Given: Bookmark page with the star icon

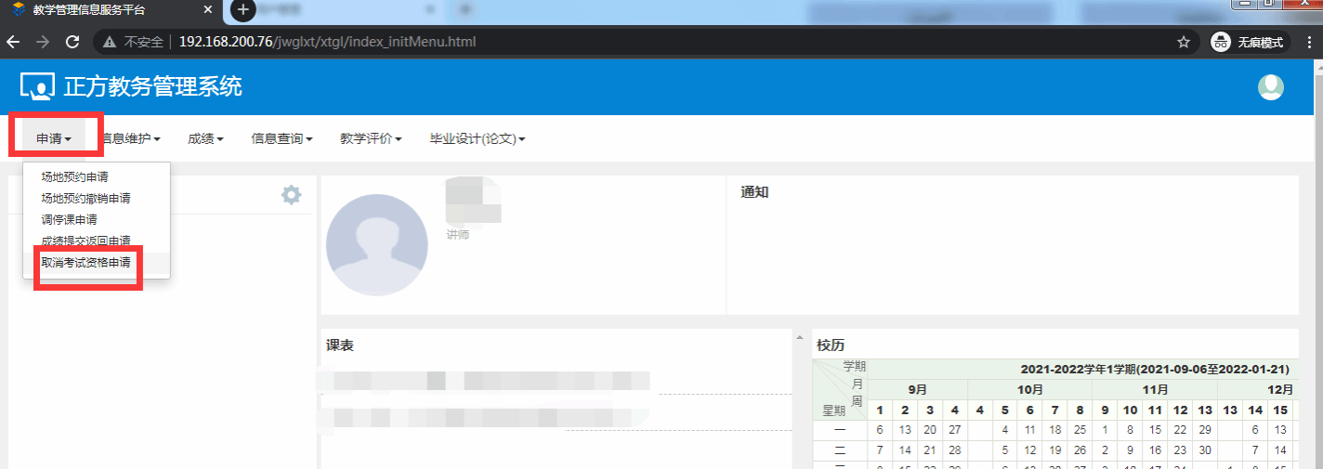Looking at the screenshot, I should [x=1183, y=42].
